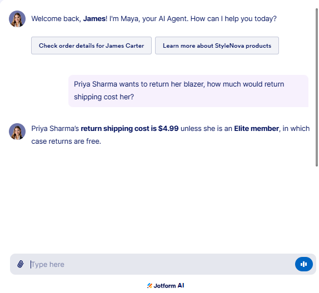The height and width of the screenshot is (293, 319).
Task: Click the bold 'Elite member' text
Action: (x=256, y=129)
